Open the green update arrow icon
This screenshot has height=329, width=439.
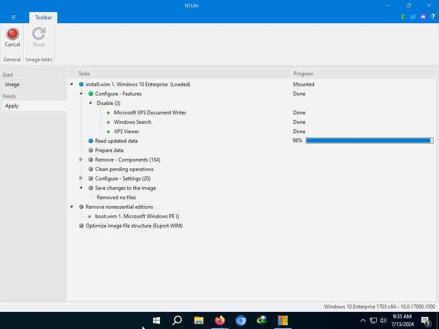403,17
